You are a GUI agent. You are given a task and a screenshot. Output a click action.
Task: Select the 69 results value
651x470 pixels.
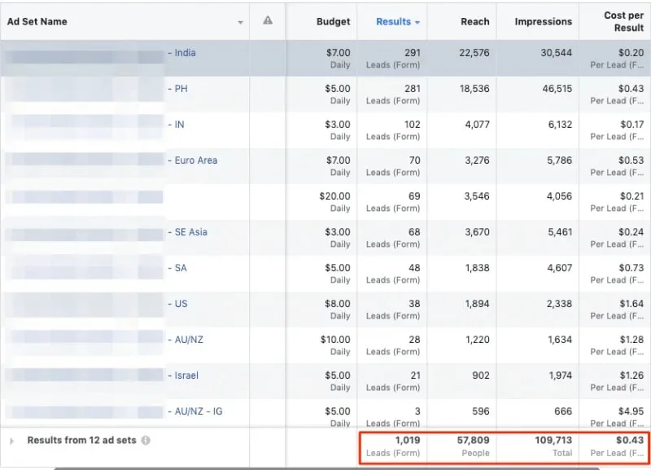[414, 196]
